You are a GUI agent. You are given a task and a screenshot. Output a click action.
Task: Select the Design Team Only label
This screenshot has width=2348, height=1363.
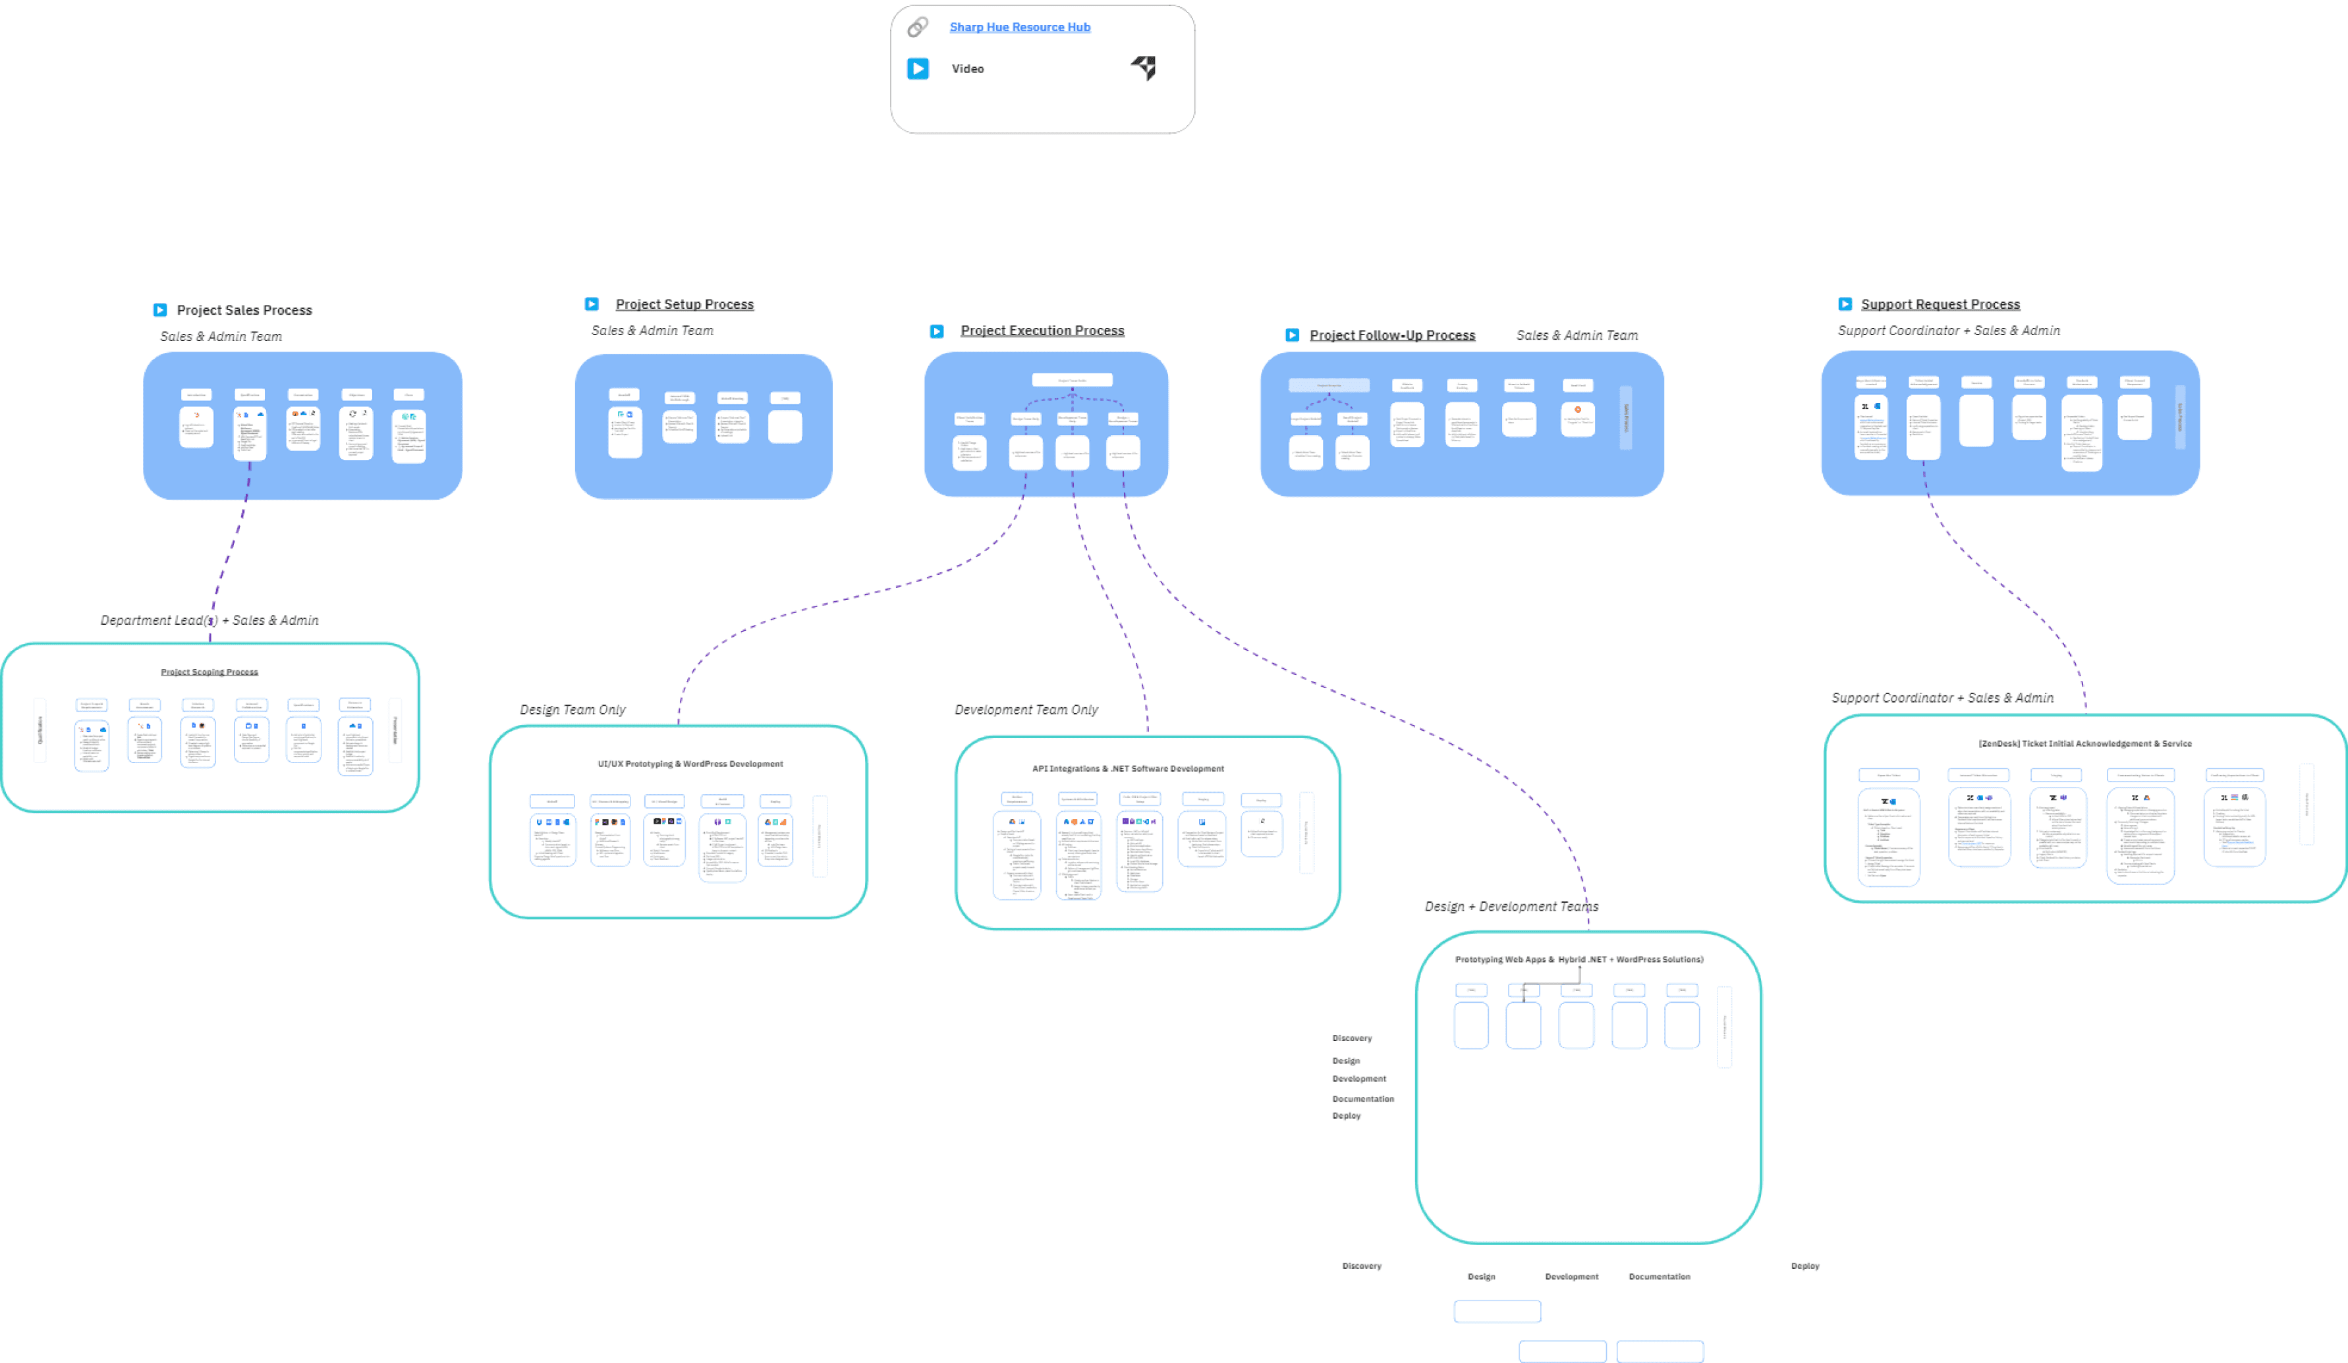[573, 709]
